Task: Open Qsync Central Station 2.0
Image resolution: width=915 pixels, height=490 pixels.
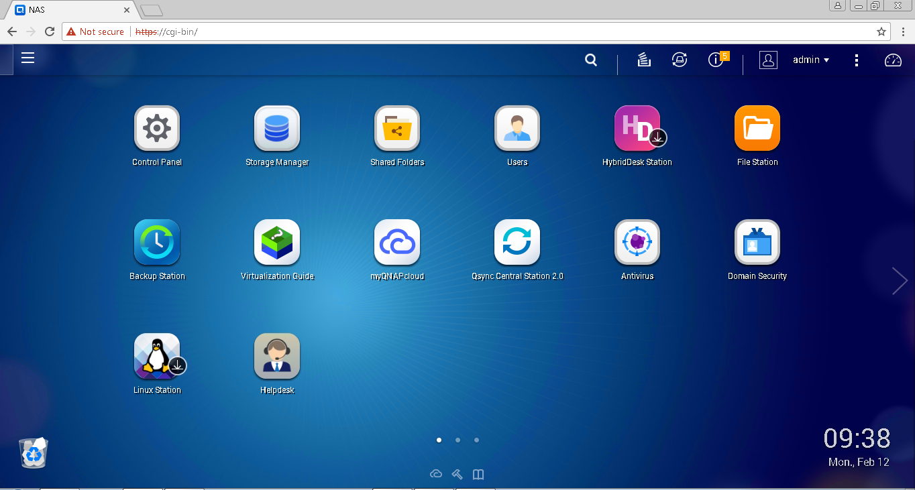Action: click(517, 242)
